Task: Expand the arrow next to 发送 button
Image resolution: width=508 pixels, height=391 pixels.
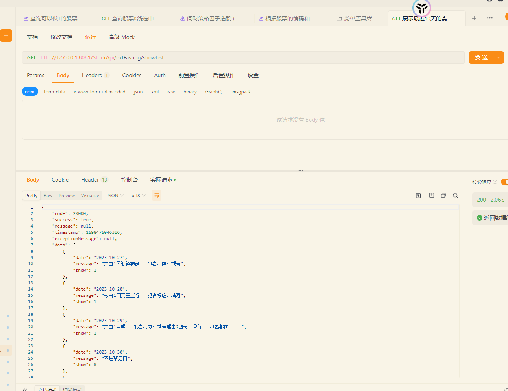Action: coord(499,57)
